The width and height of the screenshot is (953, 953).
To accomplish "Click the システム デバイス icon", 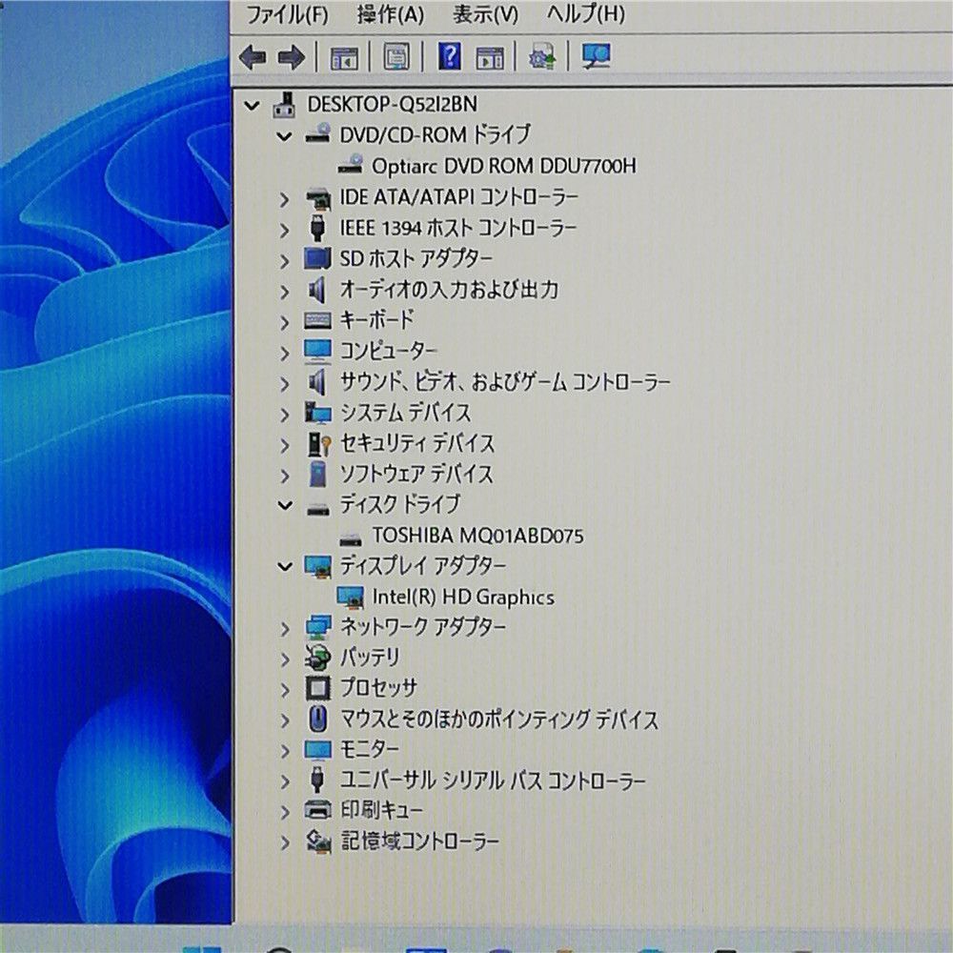I will pos(318,413).
